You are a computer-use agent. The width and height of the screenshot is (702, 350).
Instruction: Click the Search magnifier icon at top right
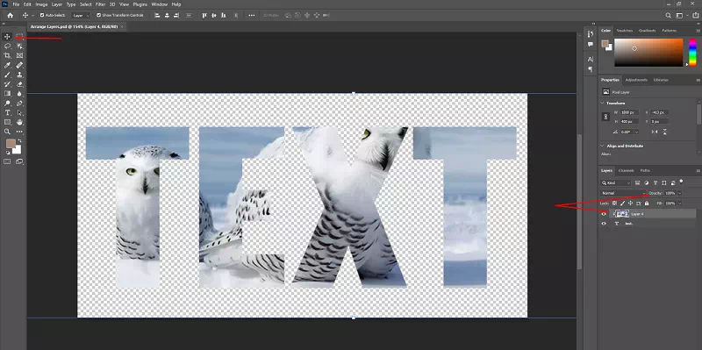pyautogui.click(x=668, y=15)
